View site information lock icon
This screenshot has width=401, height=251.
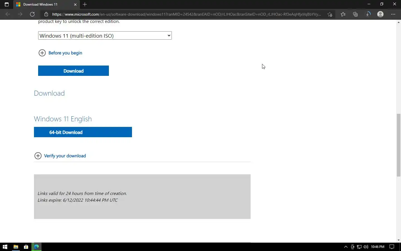(46, 14)
